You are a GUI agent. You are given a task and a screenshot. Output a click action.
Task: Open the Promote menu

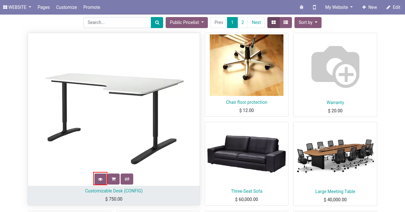(x=92, y=7)
